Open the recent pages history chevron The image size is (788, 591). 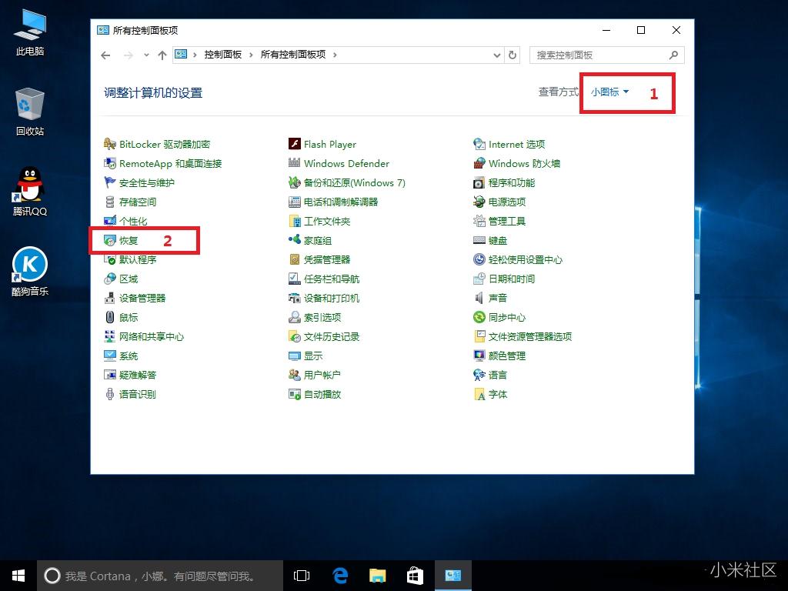pos(147,55)
